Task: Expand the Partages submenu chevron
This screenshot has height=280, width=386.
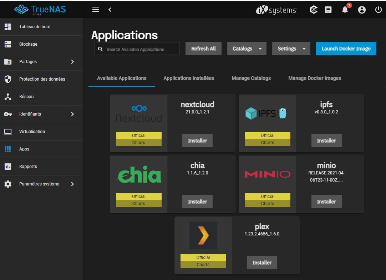Action: point(72,61)
